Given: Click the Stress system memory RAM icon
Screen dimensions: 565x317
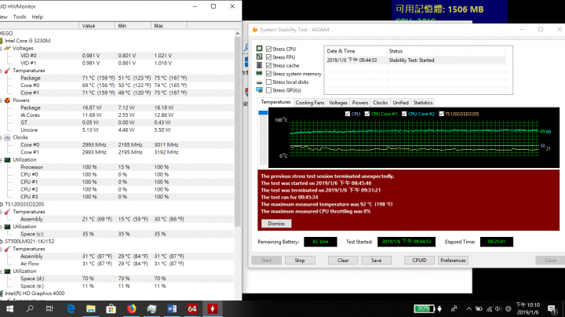Looking at the screenshot, I should click(x=259, y=73).
